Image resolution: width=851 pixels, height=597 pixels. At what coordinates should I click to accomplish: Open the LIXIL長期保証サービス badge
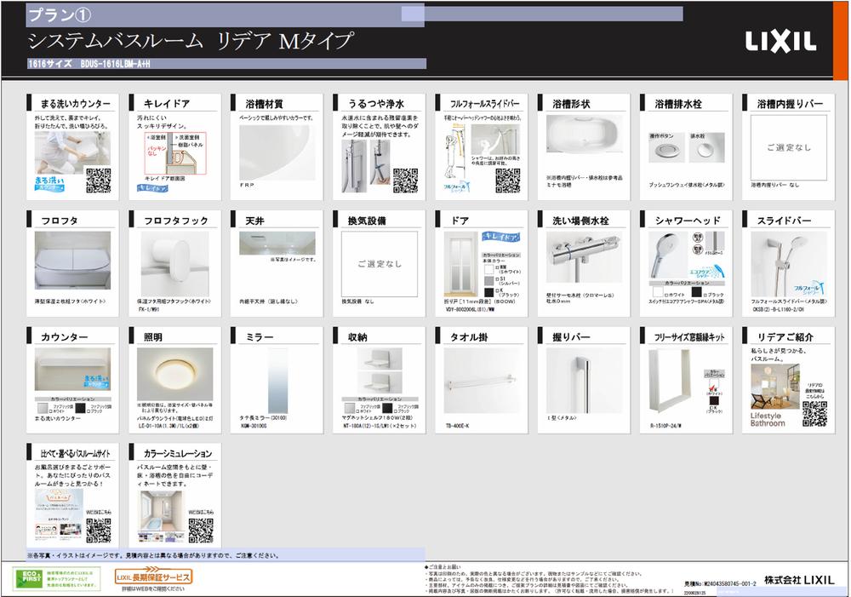coord(153,577)
